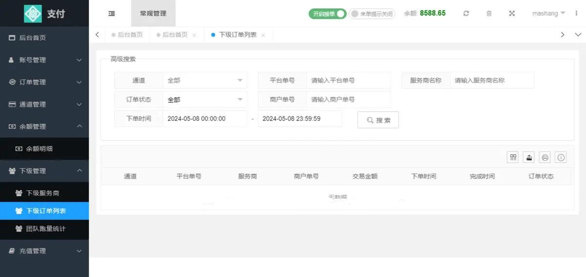Toggle the 来单提示关闭 switch
Screen dimensions: 586x277
tap(372, 14)
